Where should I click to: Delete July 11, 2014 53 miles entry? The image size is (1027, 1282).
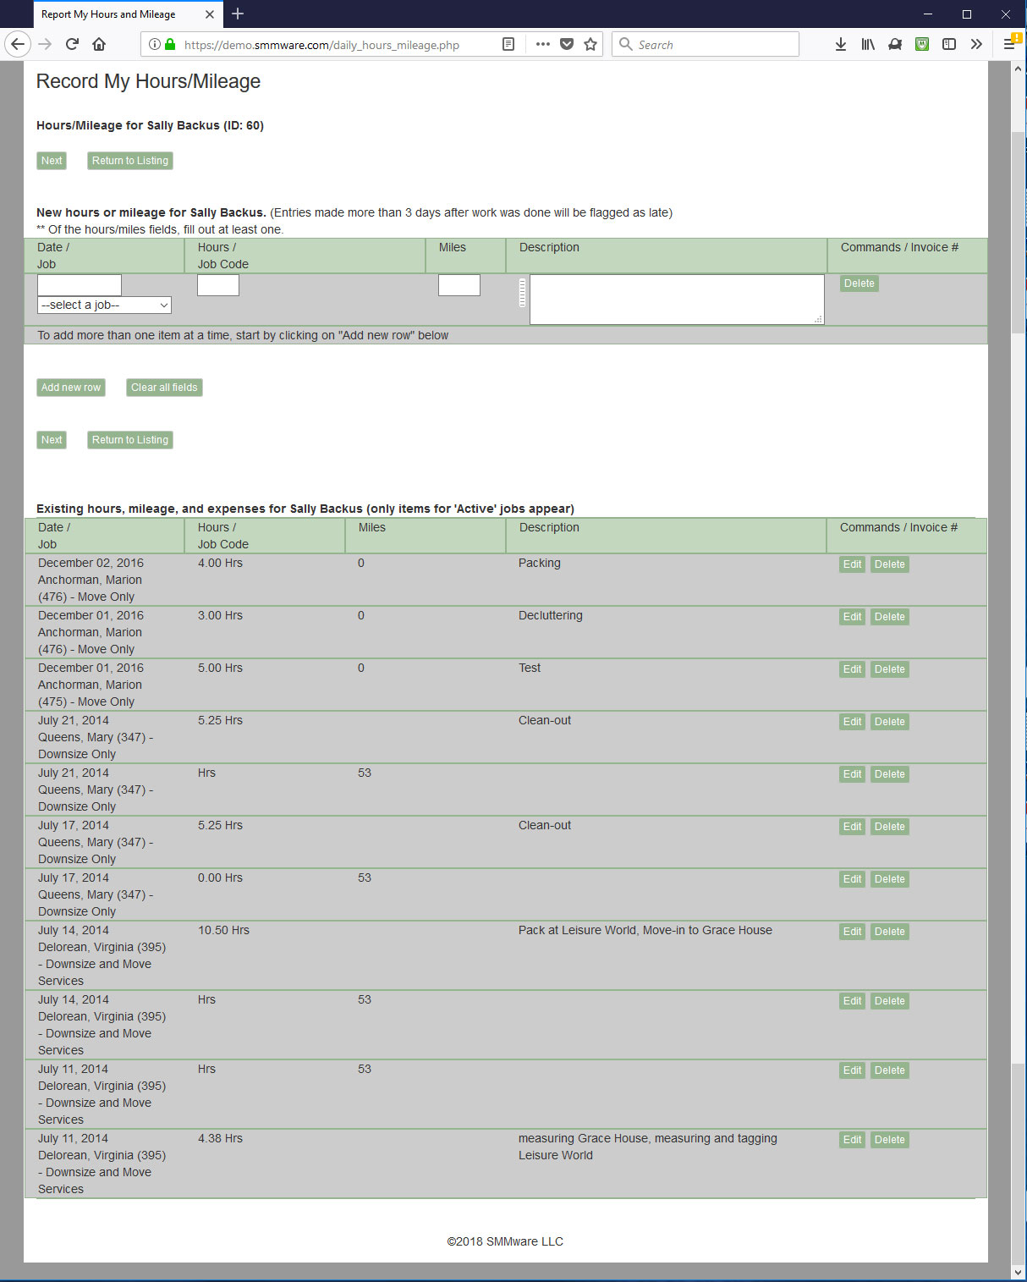tap(889, 1070)
